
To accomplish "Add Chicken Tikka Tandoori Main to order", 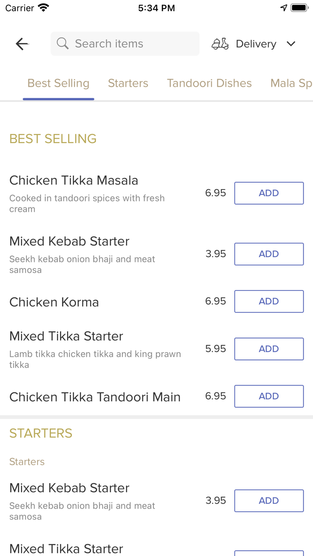I will point(269,396).
